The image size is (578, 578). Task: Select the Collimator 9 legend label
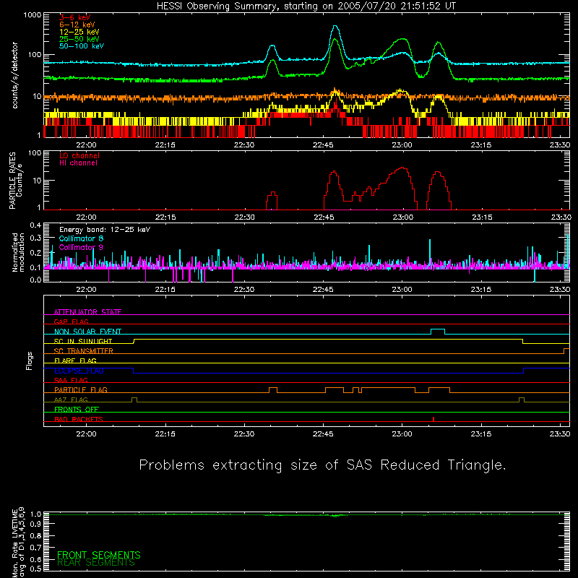point(81,247)
